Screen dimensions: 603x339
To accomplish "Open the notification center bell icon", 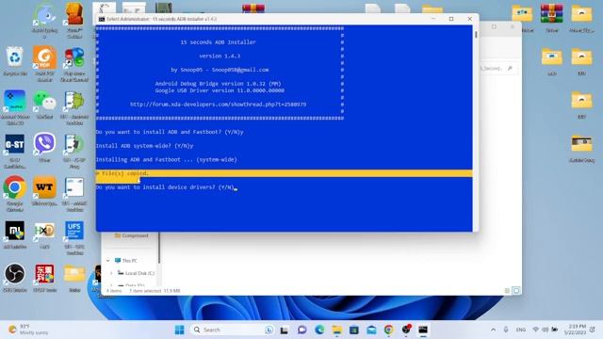I will [593, 330].
